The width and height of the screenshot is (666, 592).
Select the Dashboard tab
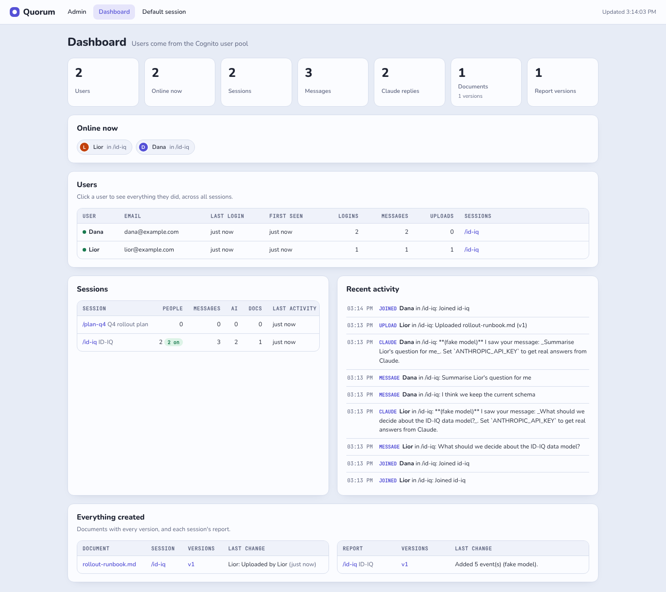tap(114, 12)
